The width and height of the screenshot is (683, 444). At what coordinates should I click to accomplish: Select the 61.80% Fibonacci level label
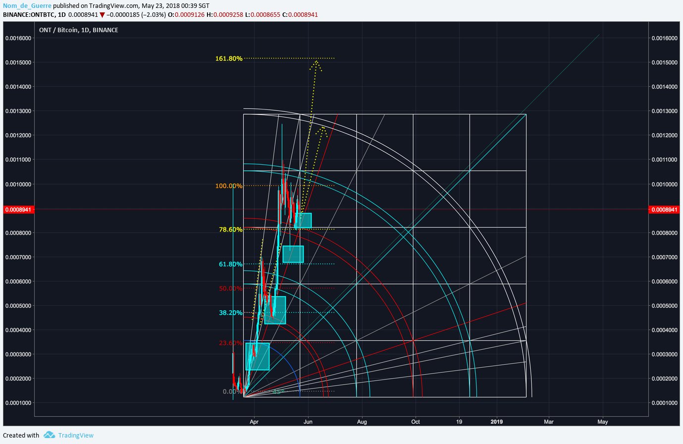pos(231,264)
